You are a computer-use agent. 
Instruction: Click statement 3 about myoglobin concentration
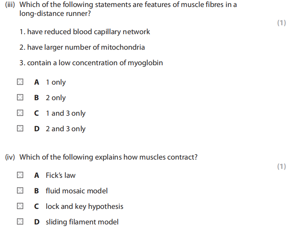91,63
